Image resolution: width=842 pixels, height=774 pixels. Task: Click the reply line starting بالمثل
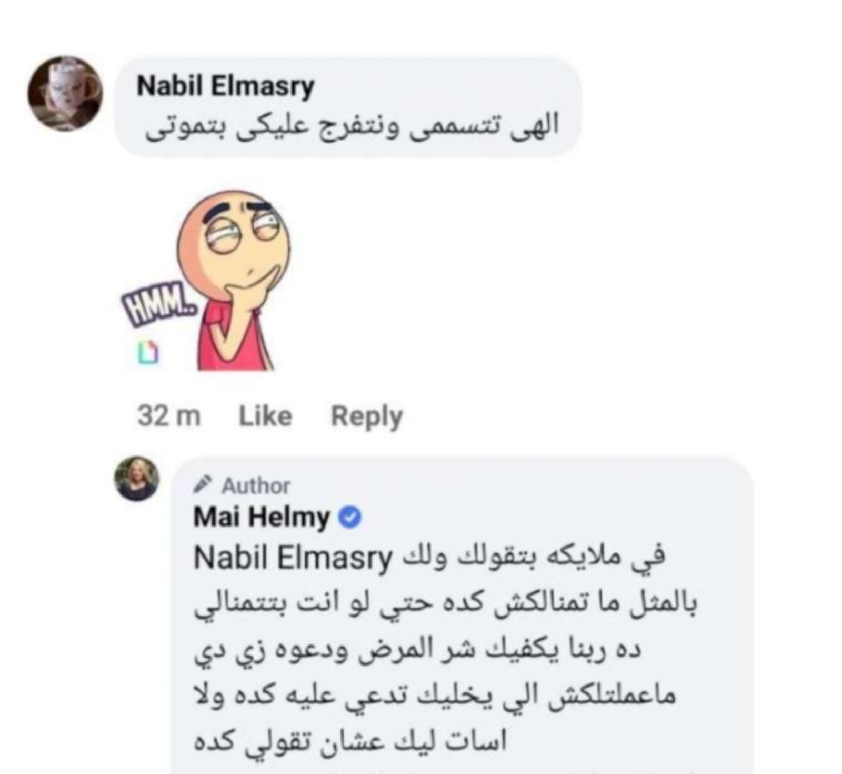coord(445,603)
